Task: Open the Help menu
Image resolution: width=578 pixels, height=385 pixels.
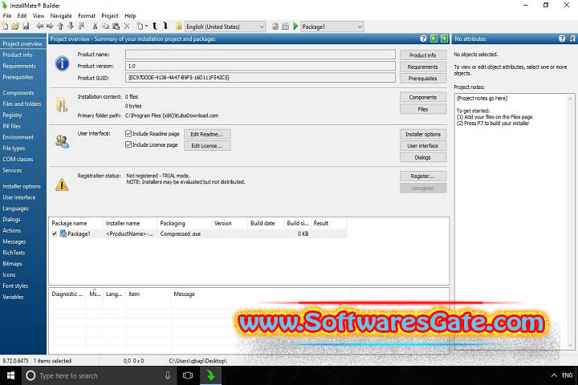Action: [130, 16]
